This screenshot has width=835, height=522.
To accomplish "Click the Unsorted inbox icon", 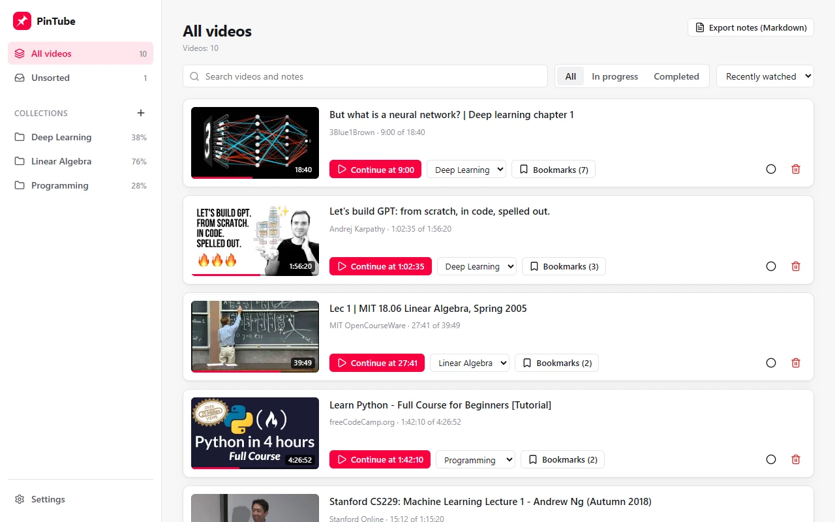I will (x=20, y=78).
